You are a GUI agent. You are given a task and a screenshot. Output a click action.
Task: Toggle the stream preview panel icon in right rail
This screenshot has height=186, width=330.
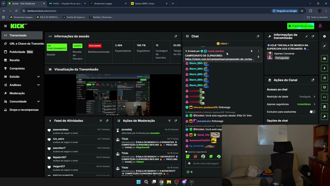tap(324, 59)
